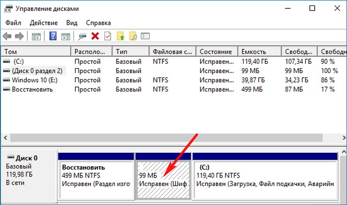This screenshot has width=347, height=205.
Task: Click the red X delete toolbar icon
Action: click(x=95, y=36)
